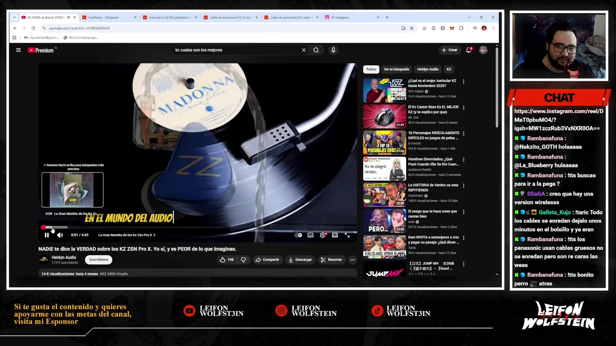Go back with the browser back arrow
This screenshot has width=616, height=346.
point(15,28)
